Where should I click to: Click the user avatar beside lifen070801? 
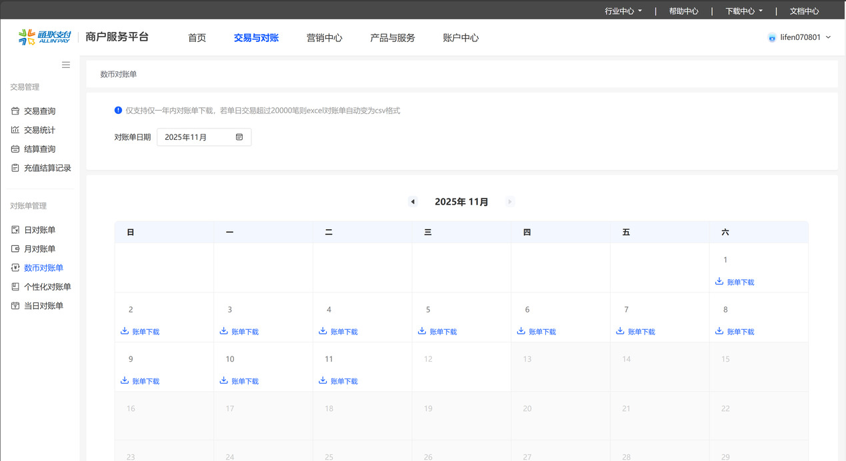(x=772, y=38)
